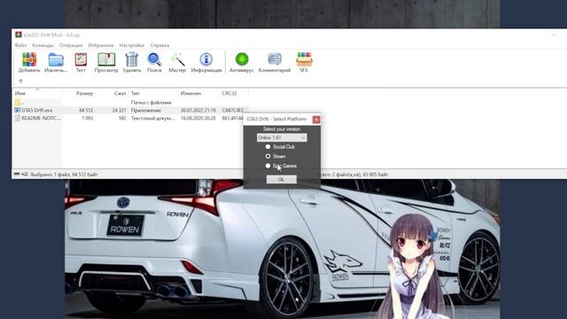This screenshot has width=567, height=319.
Task: Open the Операции menu
Action: pos(71,45)
